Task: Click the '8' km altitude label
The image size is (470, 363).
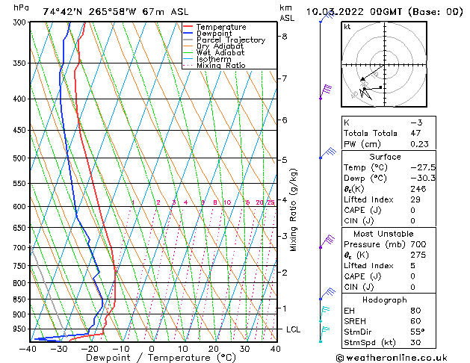Action: tap(284, 37)
